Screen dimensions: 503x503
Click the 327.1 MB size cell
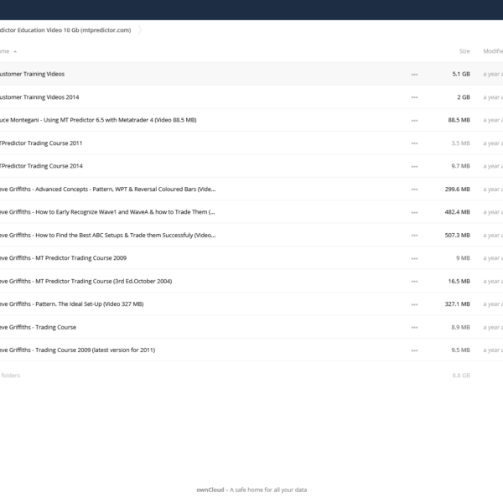pos(458,303)
